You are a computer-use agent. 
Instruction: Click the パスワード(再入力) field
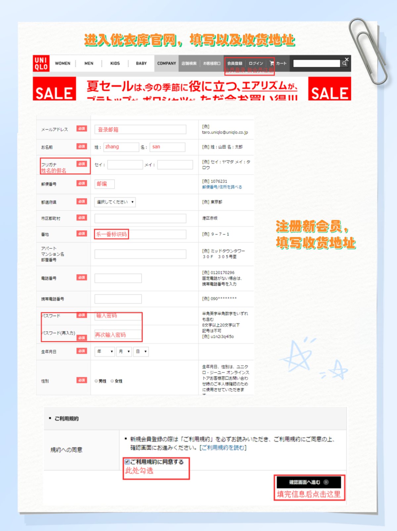(118, 335)
